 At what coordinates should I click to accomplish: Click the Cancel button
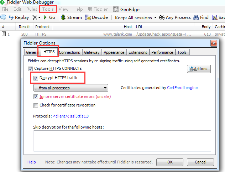[x=200, y=162]
